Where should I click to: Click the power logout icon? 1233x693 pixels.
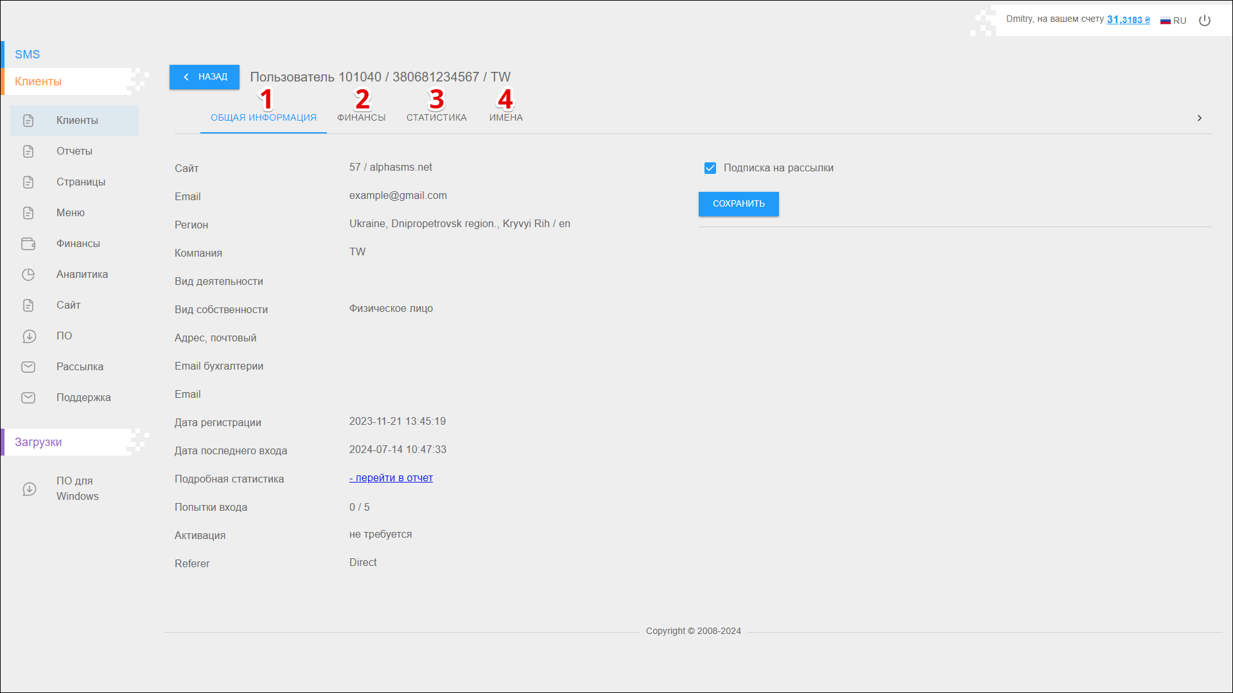[x=1205, y=21]
